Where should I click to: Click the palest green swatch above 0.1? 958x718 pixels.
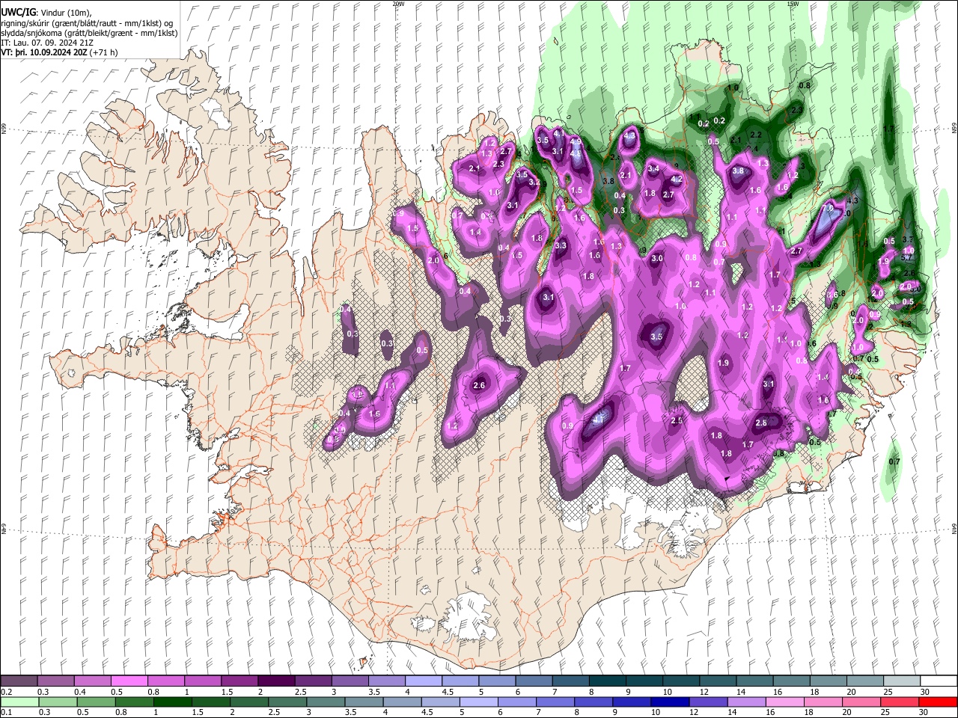(x=19, y=702)
